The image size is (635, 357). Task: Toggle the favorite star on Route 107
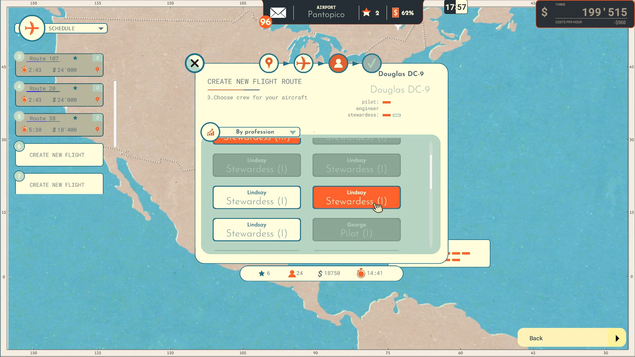(x=75, y=58)
